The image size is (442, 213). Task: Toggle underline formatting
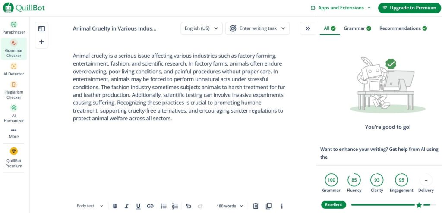point(138,206)
